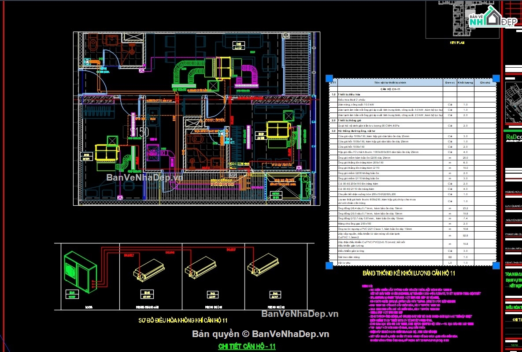Click 'Louver thải gió kích thước 600x250' row
Screen dimensions: 522x352
[413, 201]
